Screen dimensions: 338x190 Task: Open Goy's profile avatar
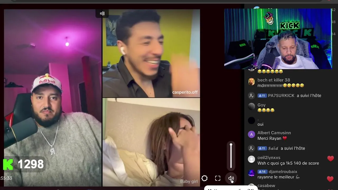251,106
